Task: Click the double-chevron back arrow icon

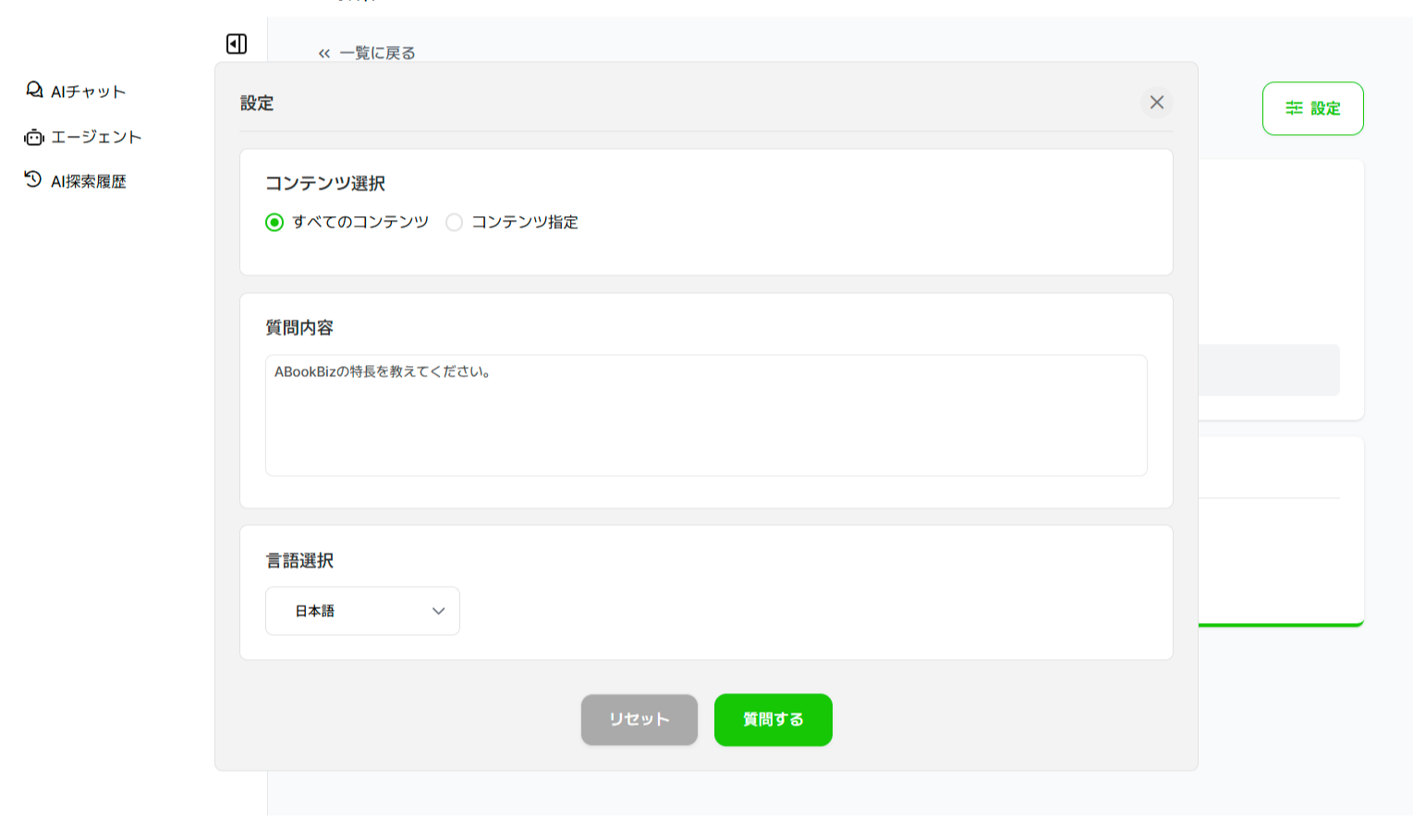Action: pos(324,54)
